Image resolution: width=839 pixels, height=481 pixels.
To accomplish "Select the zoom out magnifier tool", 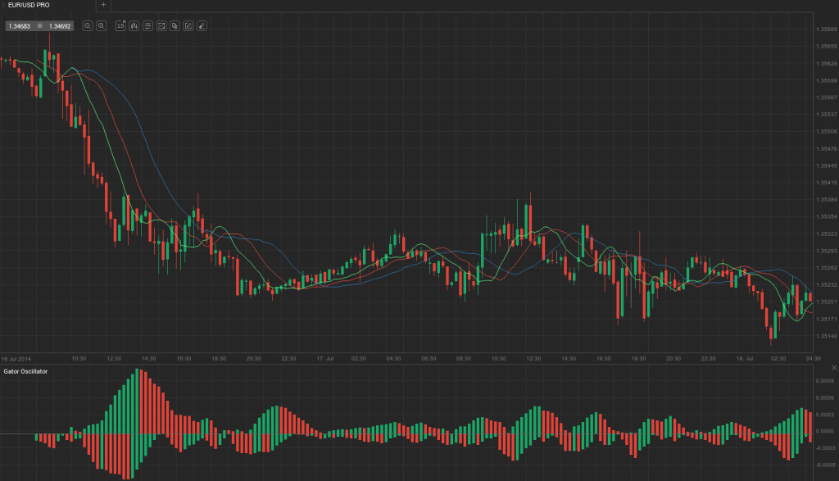I will tap(102, 25).
